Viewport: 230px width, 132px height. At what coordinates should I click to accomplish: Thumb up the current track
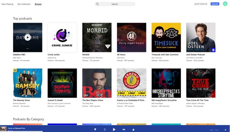pyautogui.click(x=133, y=129)
